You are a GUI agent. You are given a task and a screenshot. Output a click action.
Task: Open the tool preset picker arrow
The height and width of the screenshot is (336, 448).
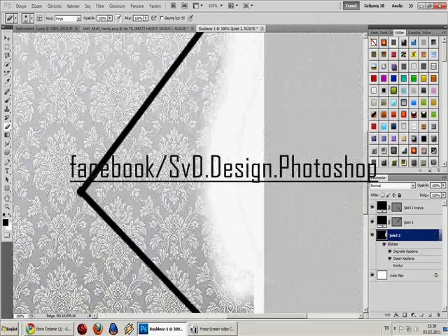click(15, 19)
